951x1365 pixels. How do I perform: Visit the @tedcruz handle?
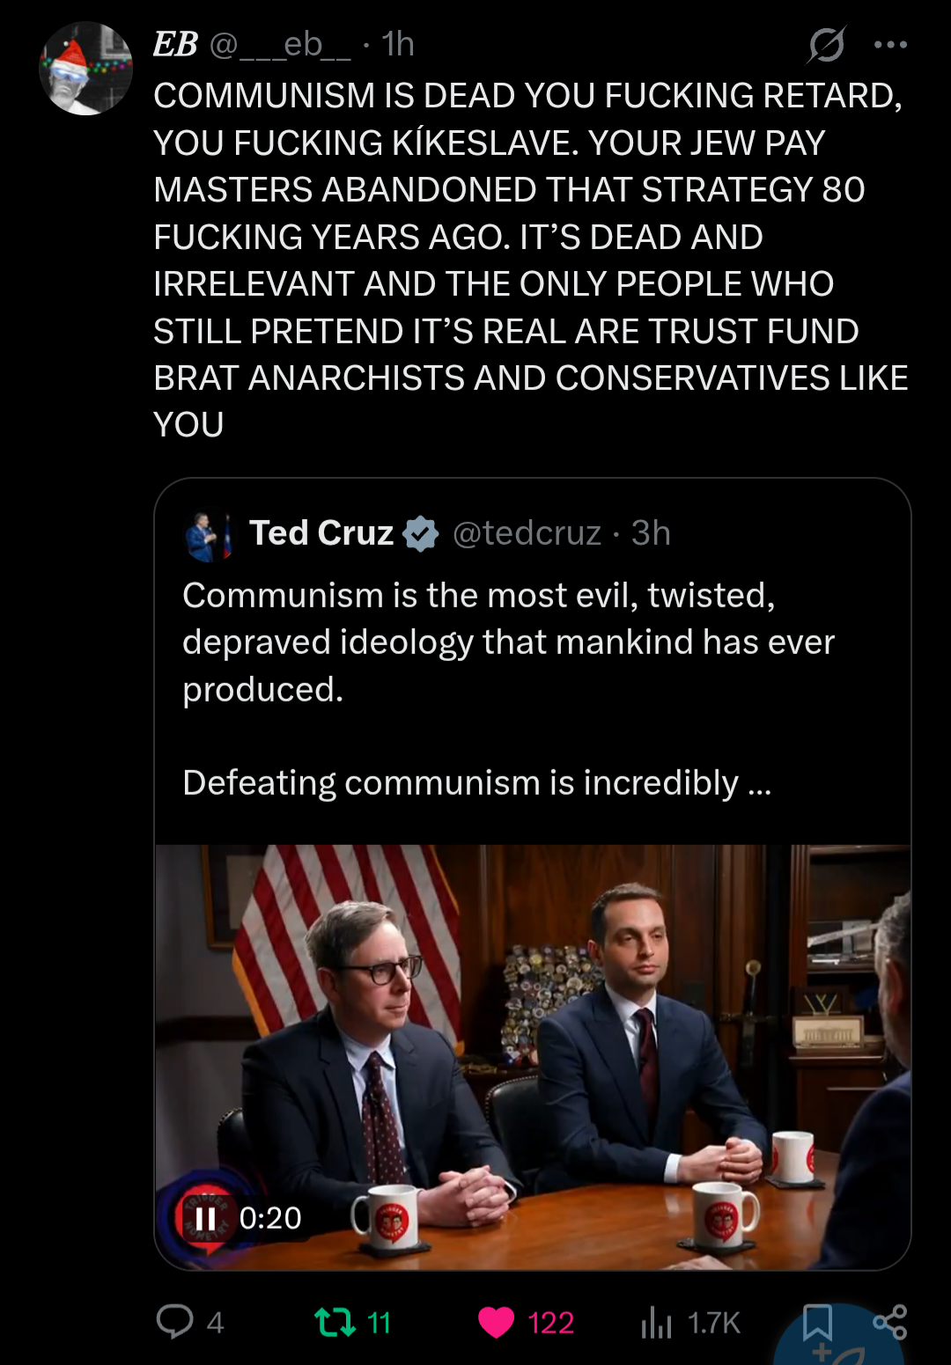coord(527,533)
